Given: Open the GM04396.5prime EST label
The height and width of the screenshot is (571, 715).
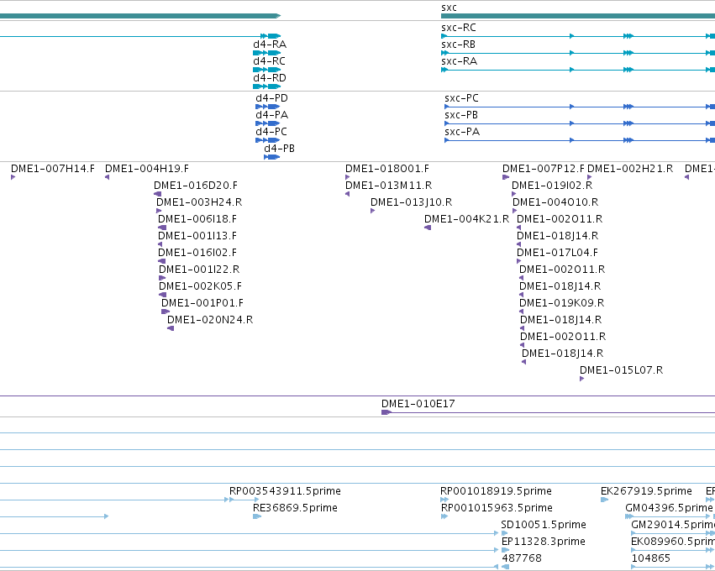Looking at the screenshot, I should (669, 508).
